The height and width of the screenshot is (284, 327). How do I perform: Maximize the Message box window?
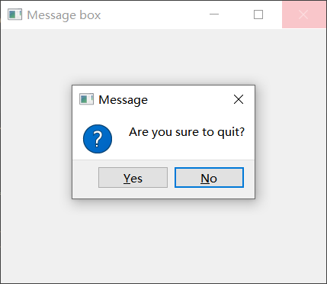(x=258, y=15)
